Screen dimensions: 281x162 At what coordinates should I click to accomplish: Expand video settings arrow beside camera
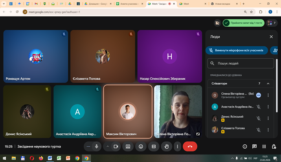click(x=107, y=146)
